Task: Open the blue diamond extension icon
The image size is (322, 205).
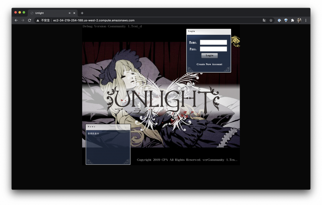Action: 286,20
